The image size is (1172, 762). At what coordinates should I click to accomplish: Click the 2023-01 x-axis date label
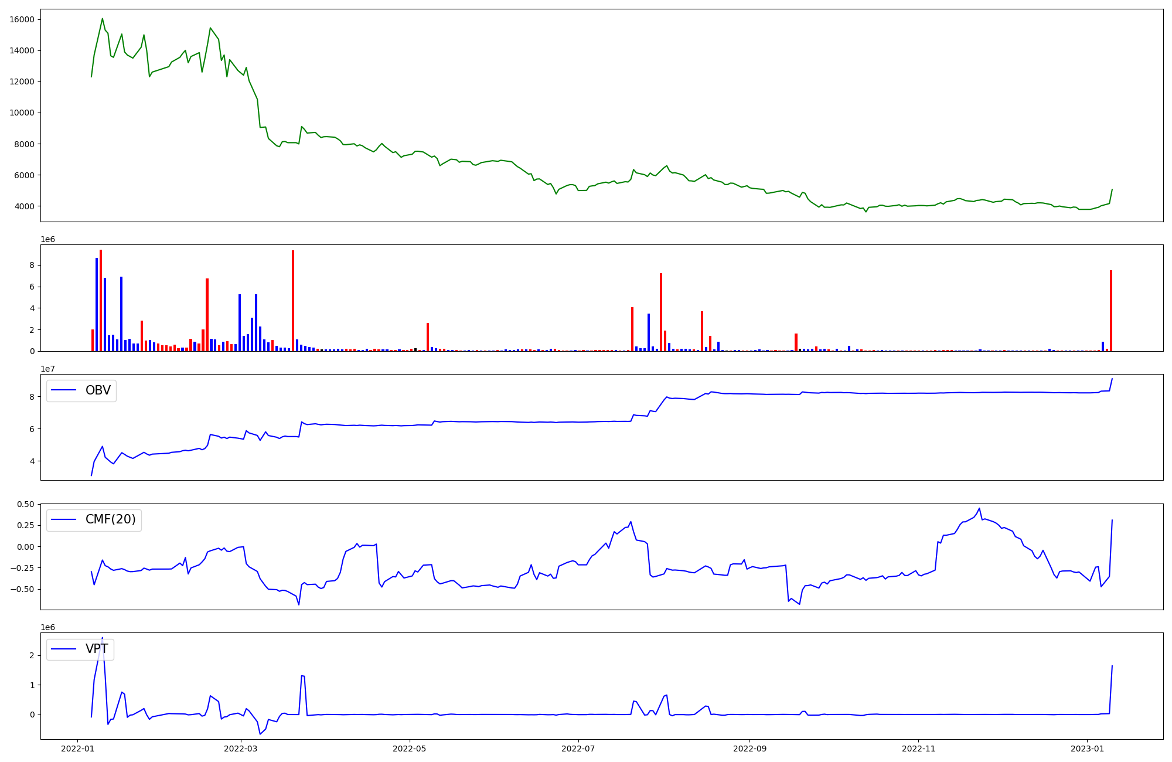(x=1088, y=749)
